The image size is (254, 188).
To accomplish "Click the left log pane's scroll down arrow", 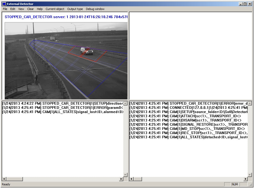I will (x=125, y=175).
